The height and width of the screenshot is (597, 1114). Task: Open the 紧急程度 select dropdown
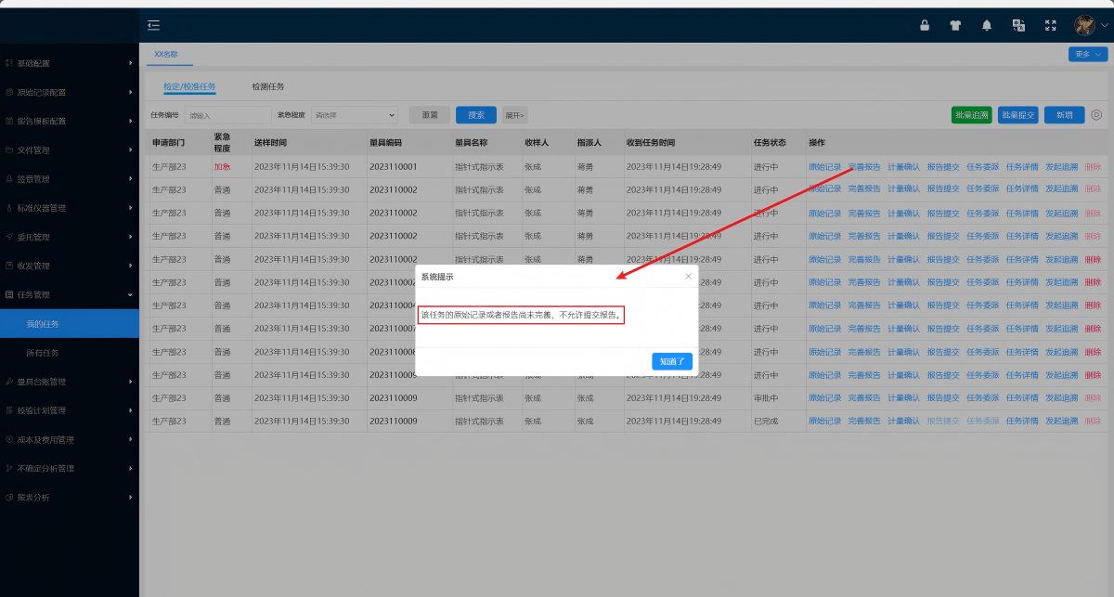[x=355, y=115]
